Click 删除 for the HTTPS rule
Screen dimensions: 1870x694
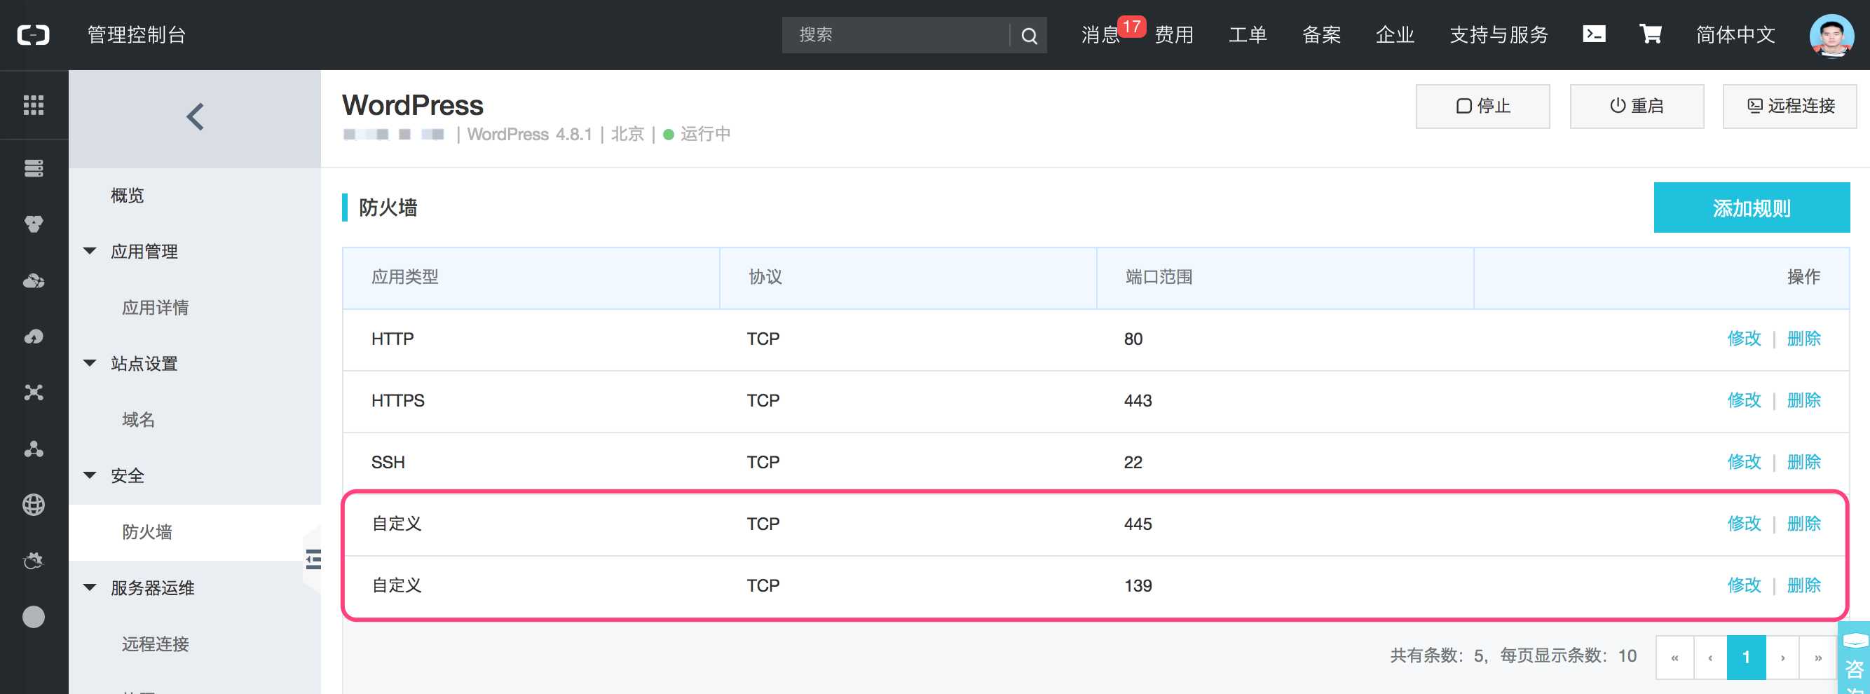click(1803, 401)
